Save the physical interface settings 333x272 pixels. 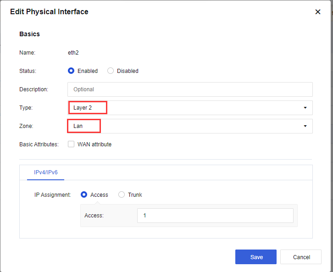pyautogui.click(x=256, y=257)
